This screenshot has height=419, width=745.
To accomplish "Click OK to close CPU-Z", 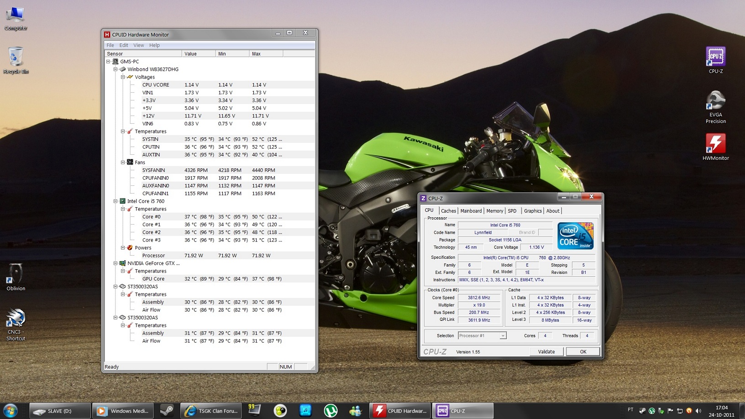I will point(582,351).
